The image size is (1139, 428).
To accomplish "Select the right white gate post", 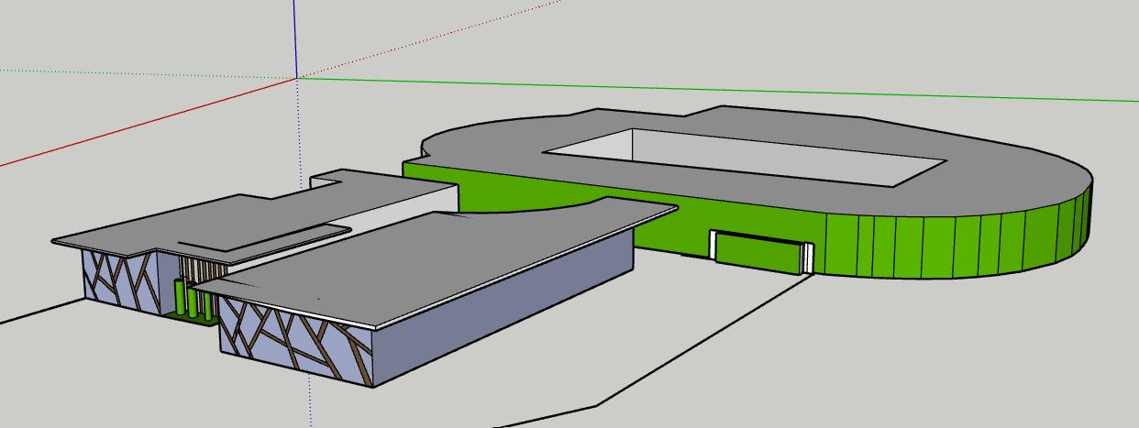I will pos(807,258).
